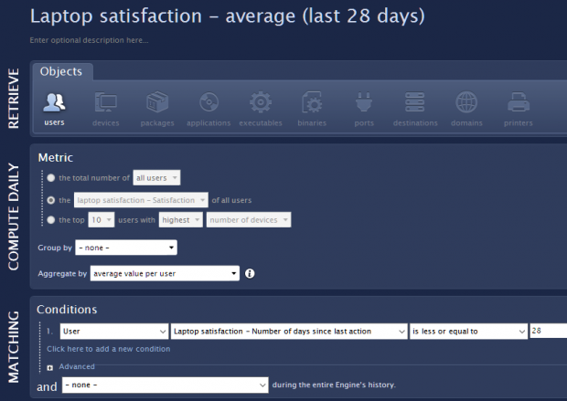Enable 'the total number of' radio option
567x401 pixels.
point(50,178)
